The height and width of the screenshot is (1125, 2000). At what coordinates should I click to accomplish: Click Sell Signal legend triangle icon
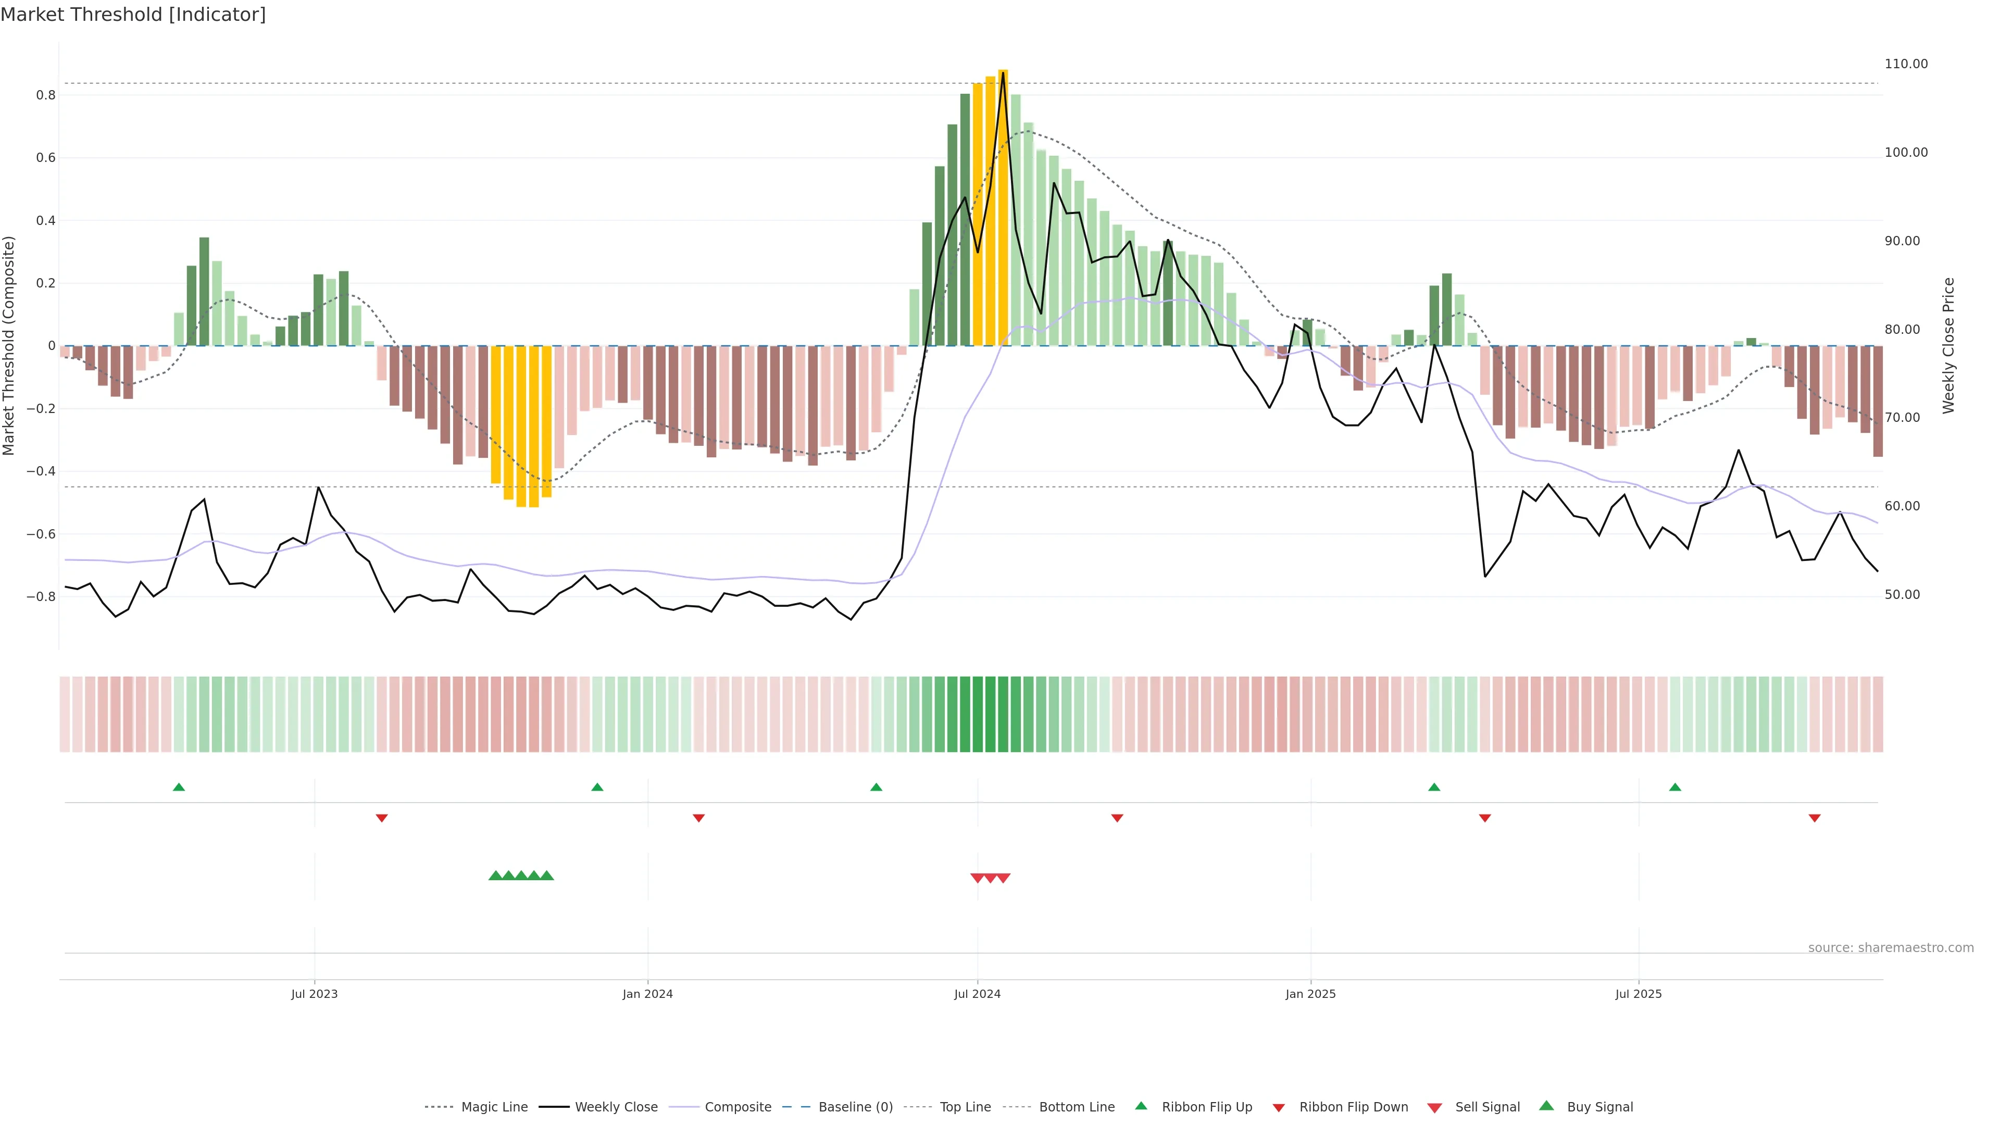[1435, 1108]
